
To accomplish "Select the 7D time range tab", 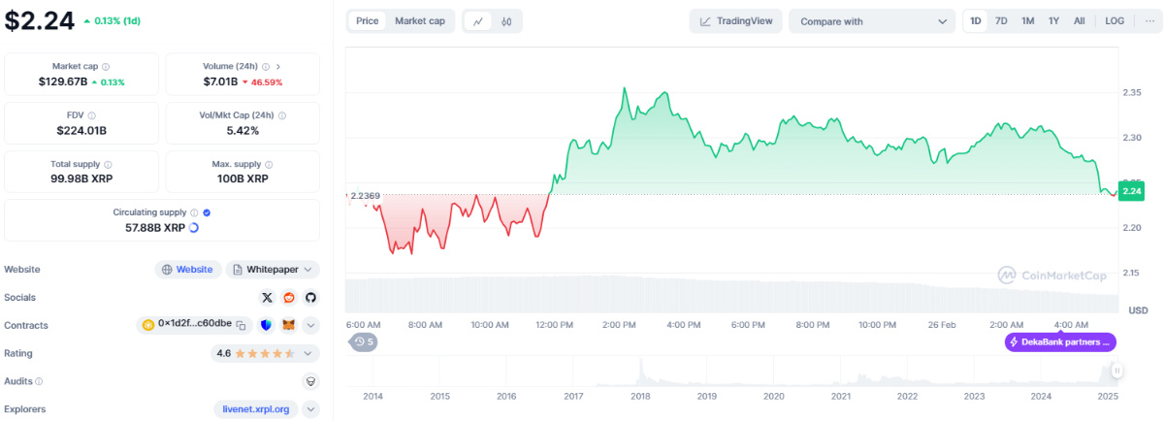I will [x=1001, y=20].
